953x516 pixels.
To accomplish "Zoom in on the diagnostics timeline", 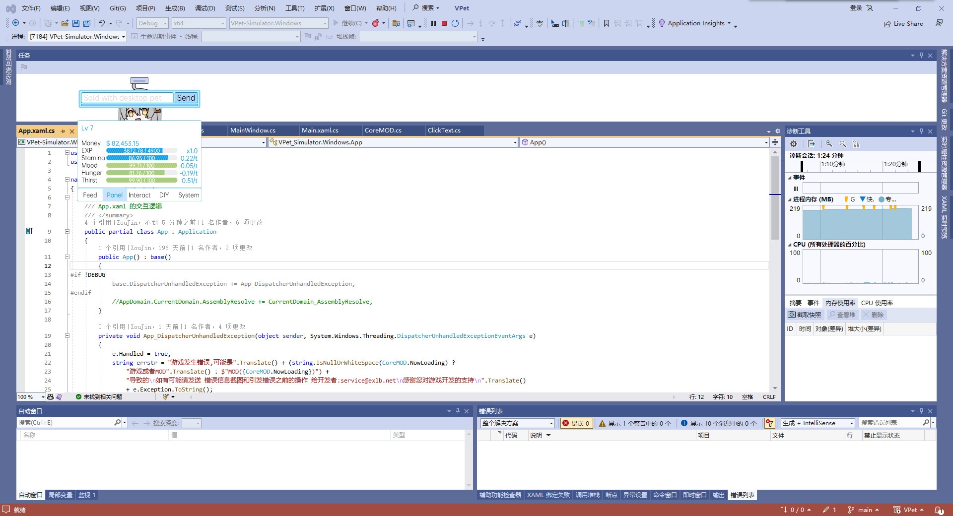I will [829, 144].
